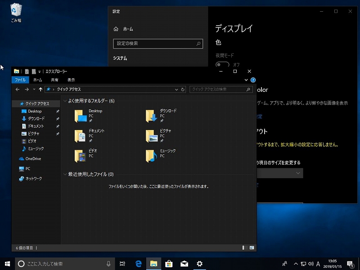Toggle the 夜間モード switch
The width and height of the screenshot is (360, 270).
(x=222, y=65)
